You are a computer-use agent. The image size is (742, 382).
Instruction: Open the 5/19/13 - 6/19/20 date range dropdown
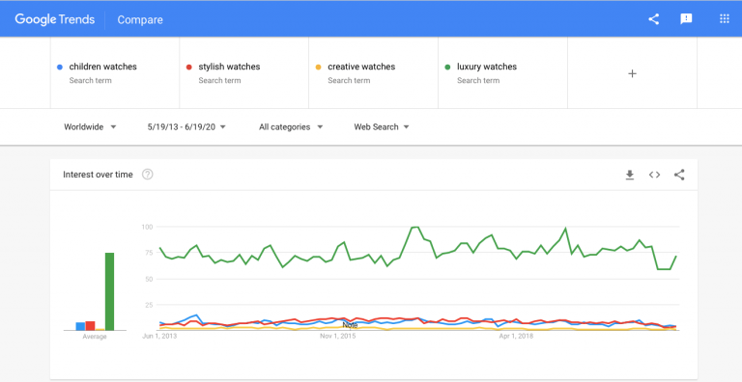point(186,126)
